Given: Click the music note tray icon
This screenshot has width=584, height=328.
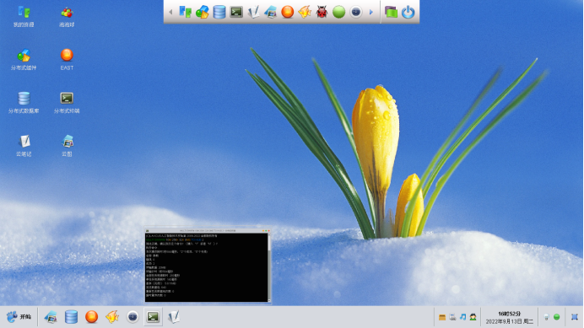Looking at the screenshot, I should tap(462, 317).
